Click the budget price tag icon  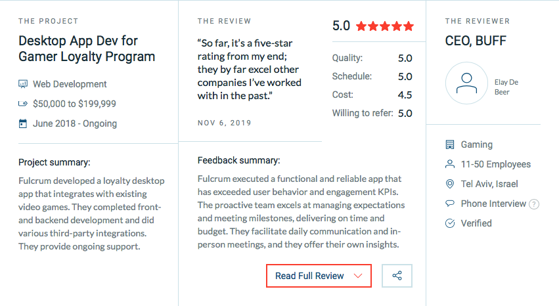pos(23,104)
